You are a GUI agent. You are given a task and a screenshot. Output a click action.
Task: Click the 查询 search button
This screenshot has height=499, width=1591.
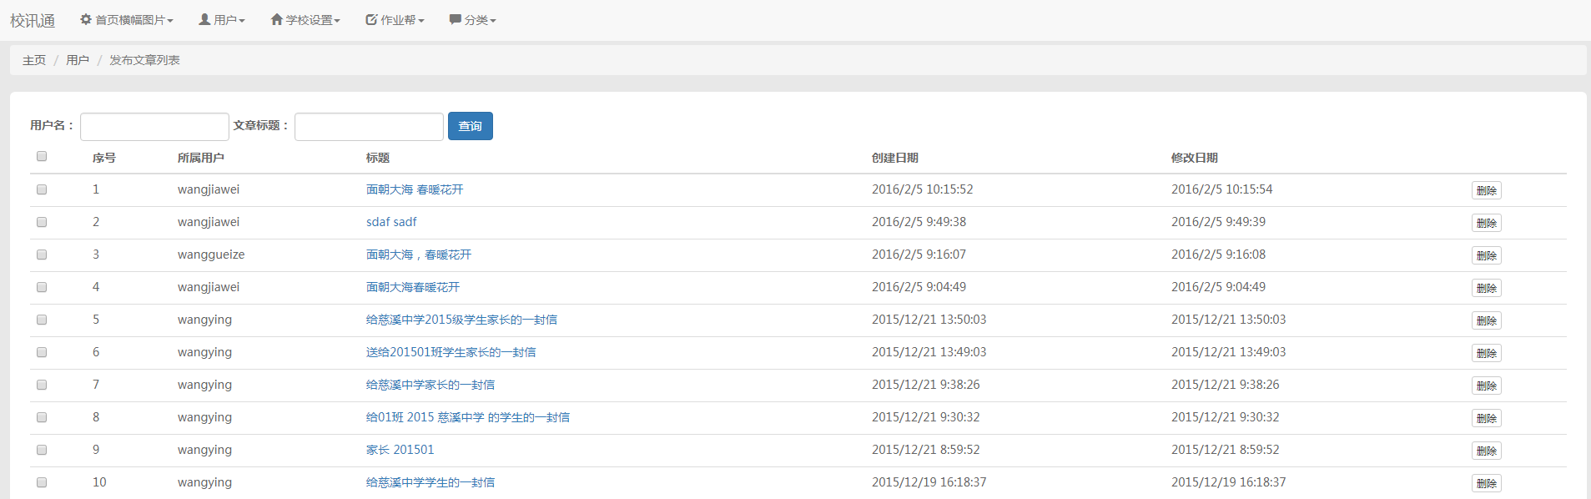(x=470, y=126)
